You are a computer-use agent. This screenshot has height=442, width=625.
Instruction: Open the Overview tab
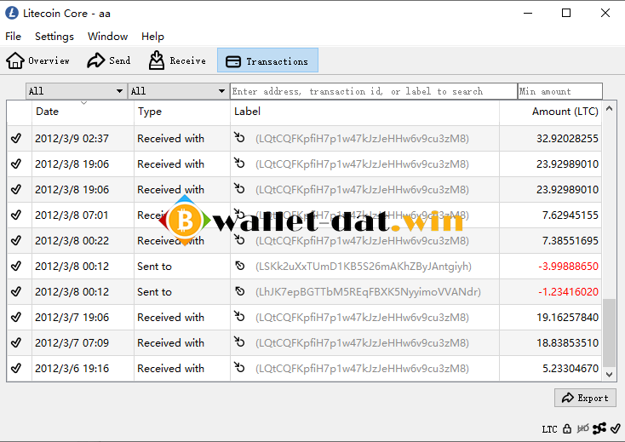pyautogui.click(x=37, y=60)
